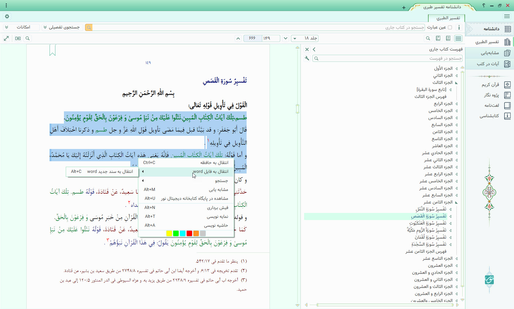Screen dimensions: 514x309
Task: Open the جلد ۱۸ volume dropdown
Action: (x=305, y=38)
